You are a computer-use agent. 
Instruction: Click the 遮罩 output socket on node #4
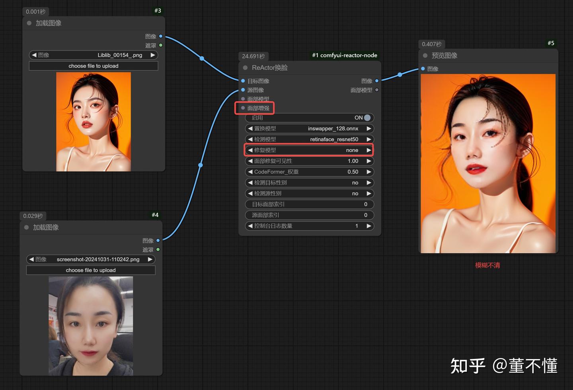tap(158, 249)
